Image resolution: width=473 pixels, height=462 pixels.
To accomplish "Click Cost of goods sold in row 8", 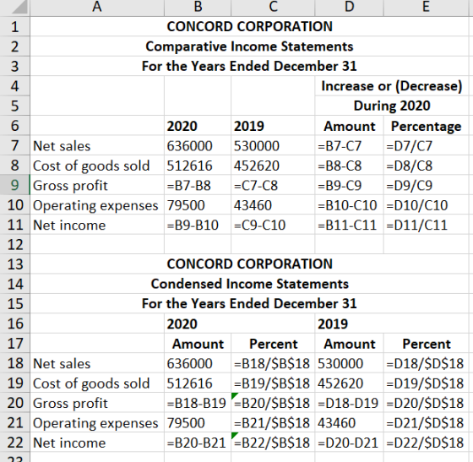I will click(x=97, y=166).
